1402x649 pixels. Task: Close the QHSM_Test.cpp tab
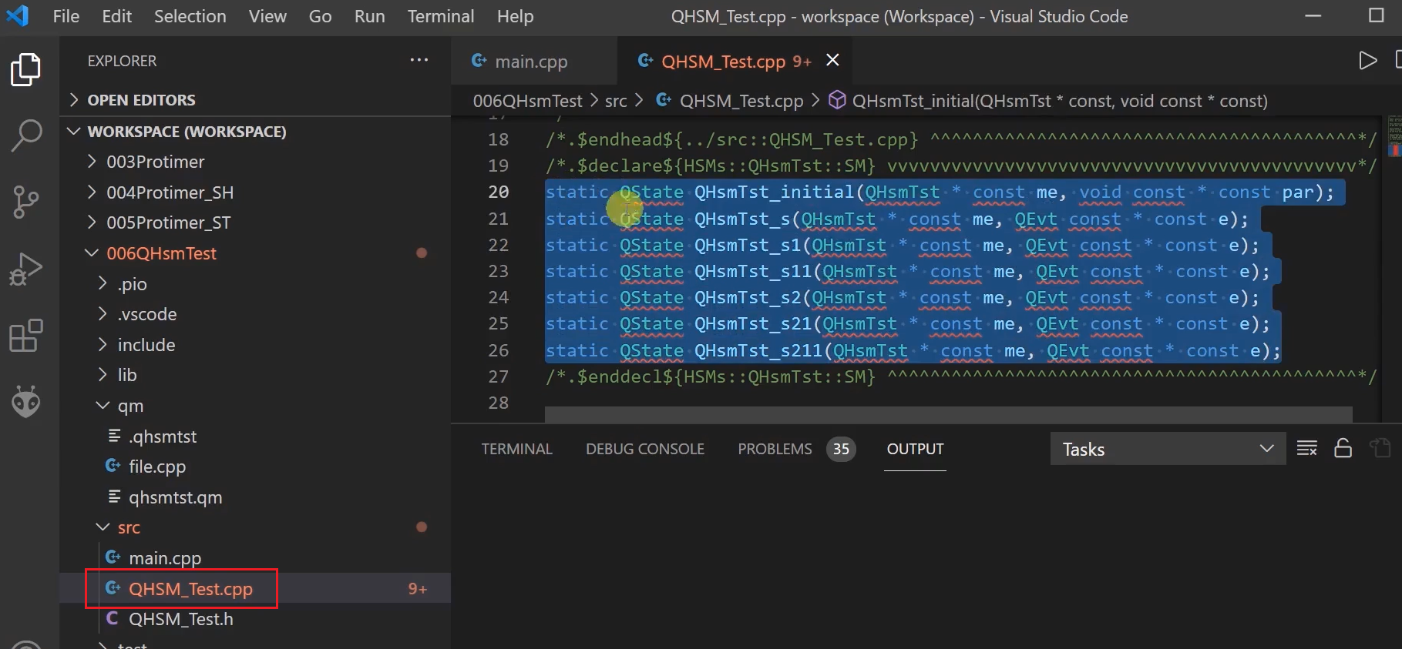pyautogui.click(x=832, y=60)
